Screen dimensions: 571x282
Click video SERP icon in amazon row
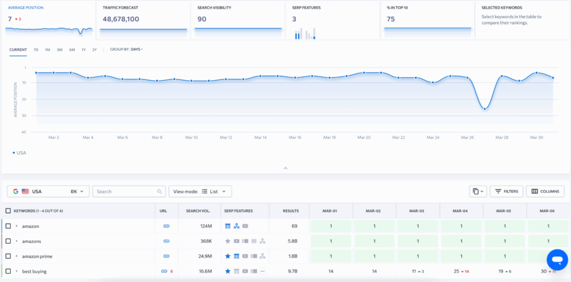tap(245, 226)
